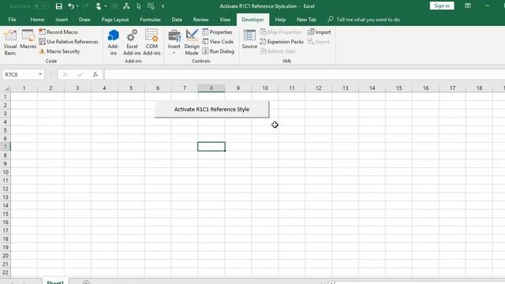
Task: Click the XML Export button
Action: click(x=319, y=42)
